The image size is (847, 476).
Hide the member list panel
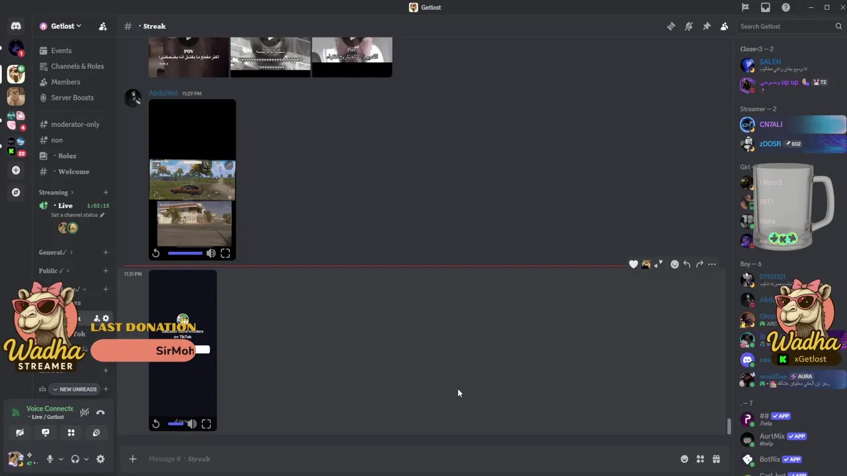725,26
